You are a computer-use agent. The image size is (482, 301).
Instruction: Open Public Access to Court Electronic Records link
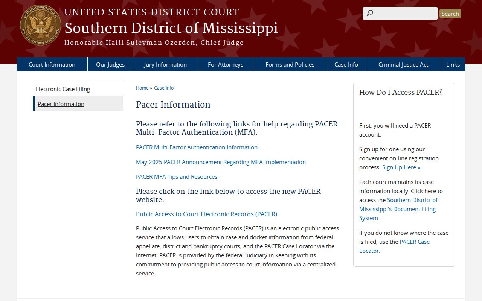(x=206, y=214)
